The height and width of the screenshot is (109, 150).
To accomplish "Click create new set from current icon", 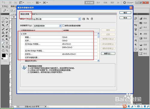I will pyautogui.click(x=88, y=19).
